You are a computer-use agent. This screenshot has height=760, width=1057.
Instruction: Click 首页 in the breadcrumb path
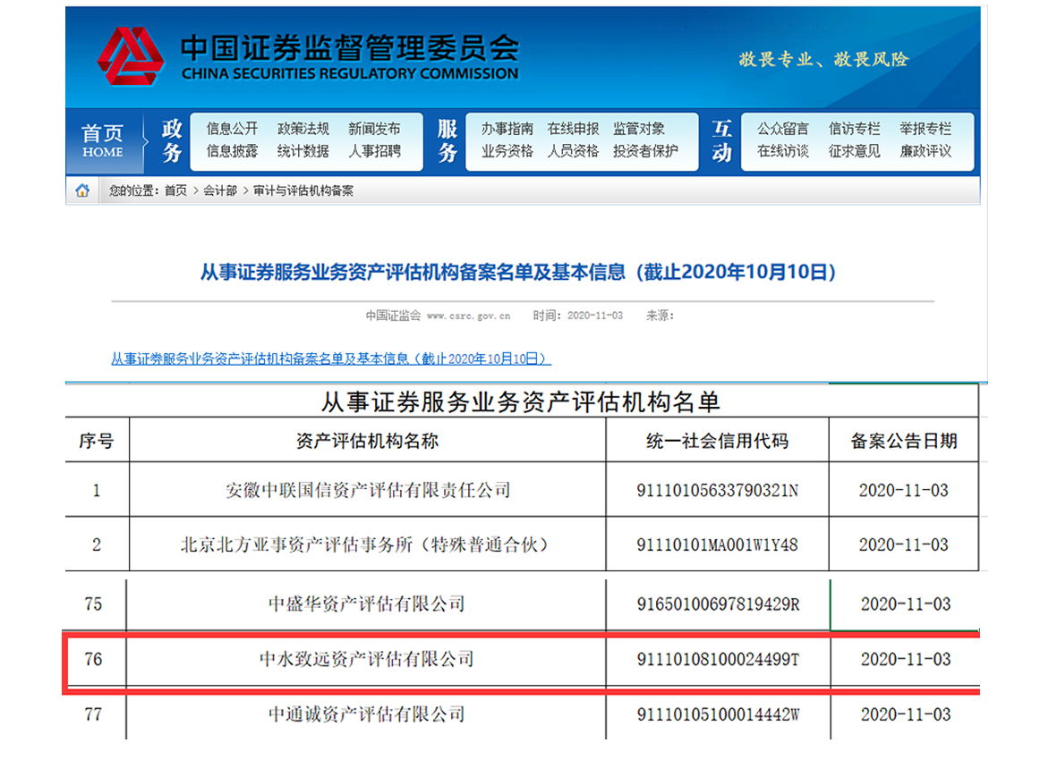175,190
